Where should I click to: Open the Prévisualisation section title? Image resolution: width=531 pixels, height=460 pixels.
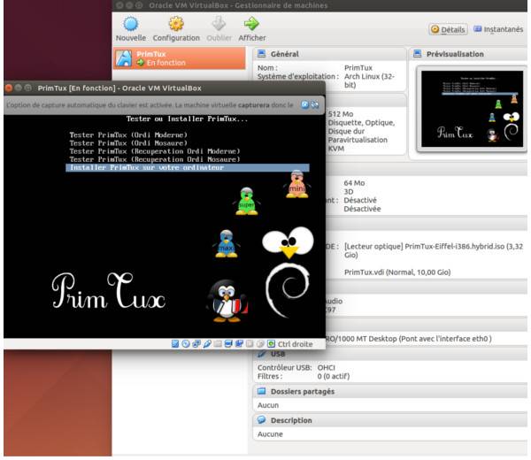[455, 54]
